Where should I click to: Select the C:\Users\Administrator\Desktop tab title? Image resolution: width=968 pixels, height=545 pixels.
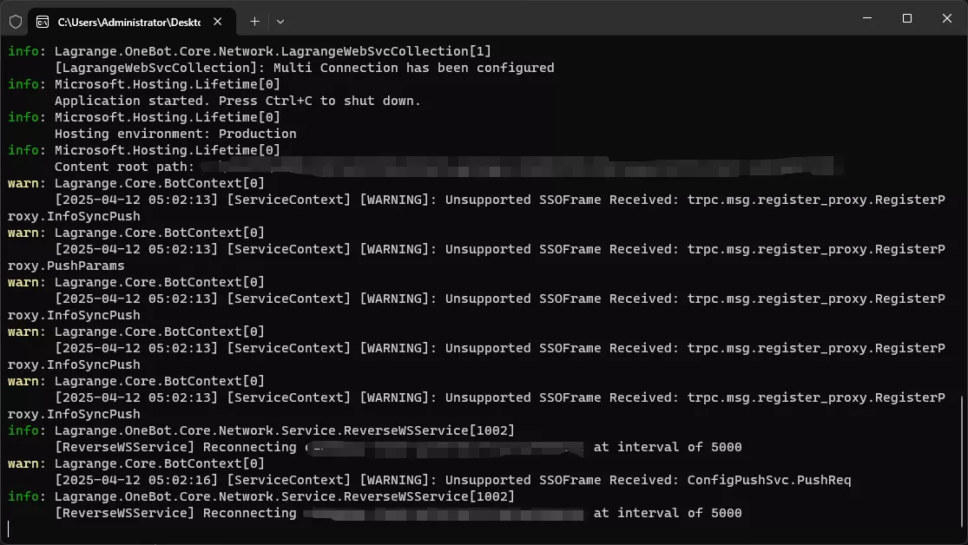129,23
